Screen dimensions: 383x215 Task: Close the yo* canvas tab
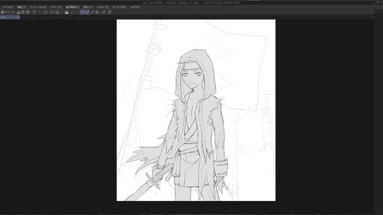pos(18,17)
